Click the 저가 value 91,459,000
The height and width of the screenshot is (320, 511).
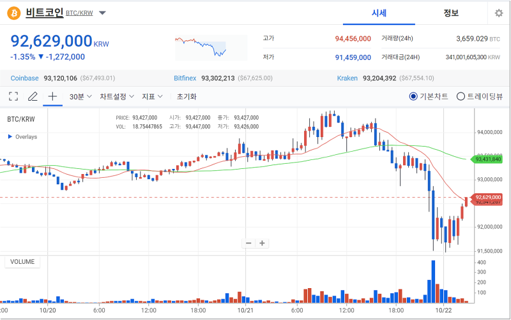353,57
